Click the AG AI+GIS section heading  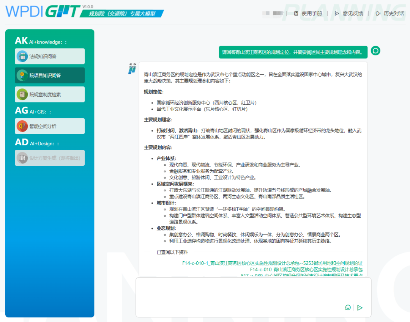(33, 111)
